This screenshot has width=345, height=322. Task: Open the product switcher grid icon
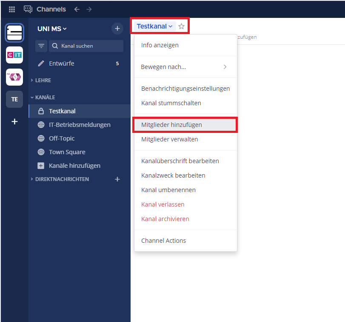pyautogui.click(x=12, y=9)
